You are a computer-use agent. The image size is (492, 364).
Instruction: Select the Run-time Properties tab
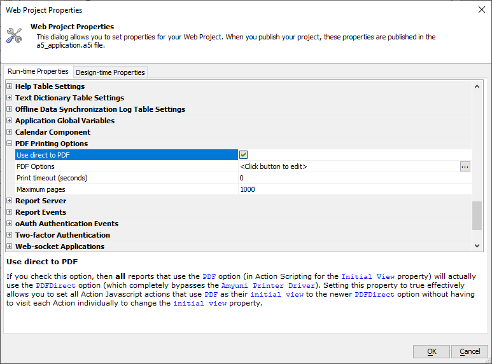point(38,71)
